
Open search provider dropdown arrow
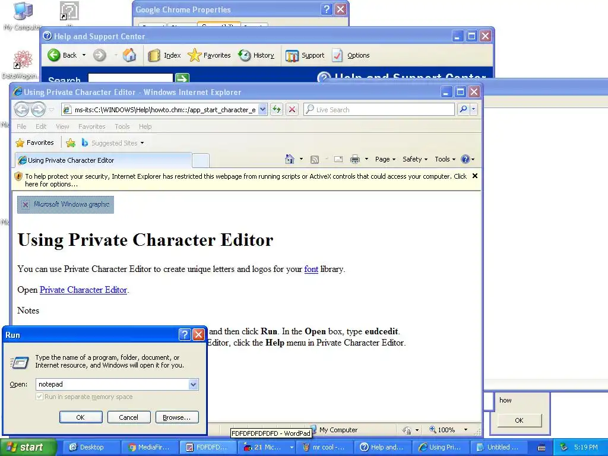pyautogui.click(x=473, y=110)
